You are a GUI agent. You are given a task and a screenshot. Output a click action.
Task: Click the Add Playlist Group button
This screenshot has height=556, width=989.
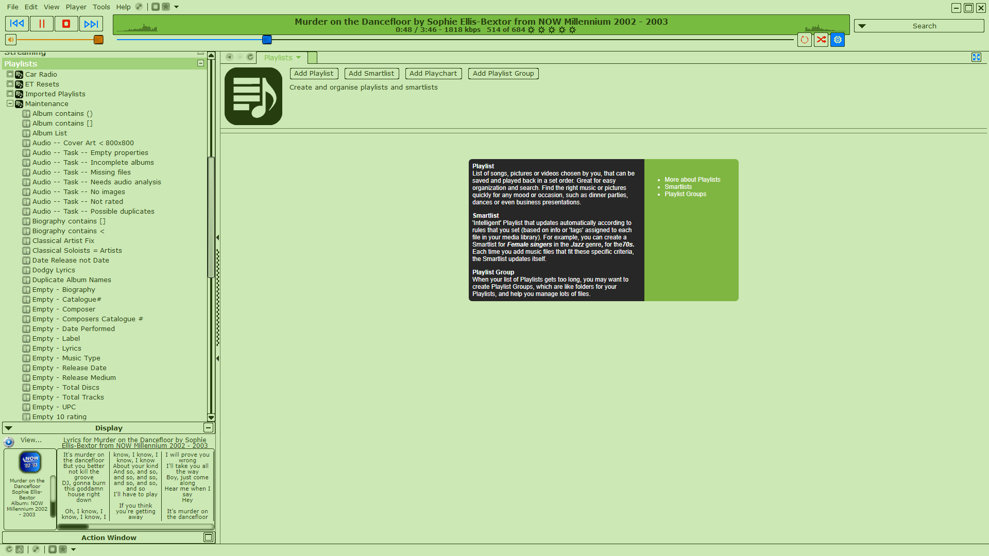[x=503, y=73]
